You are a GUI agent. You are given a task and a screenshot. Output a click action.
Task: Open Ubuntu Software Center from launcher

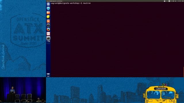[48, 21]
